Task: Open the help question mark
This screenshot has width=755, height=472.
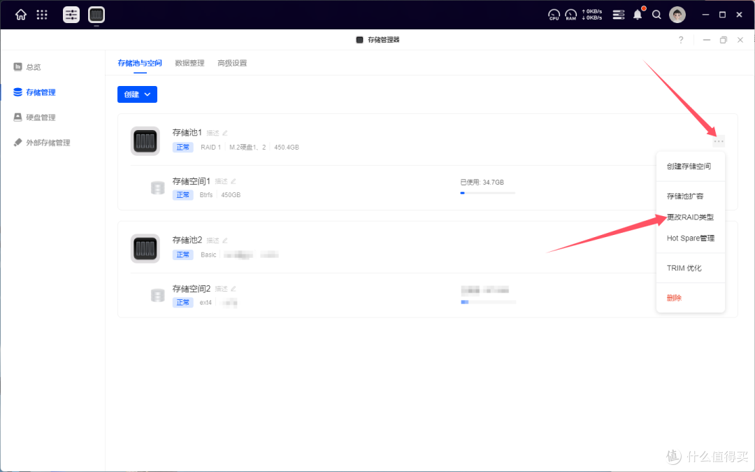Action: [680, 40]
